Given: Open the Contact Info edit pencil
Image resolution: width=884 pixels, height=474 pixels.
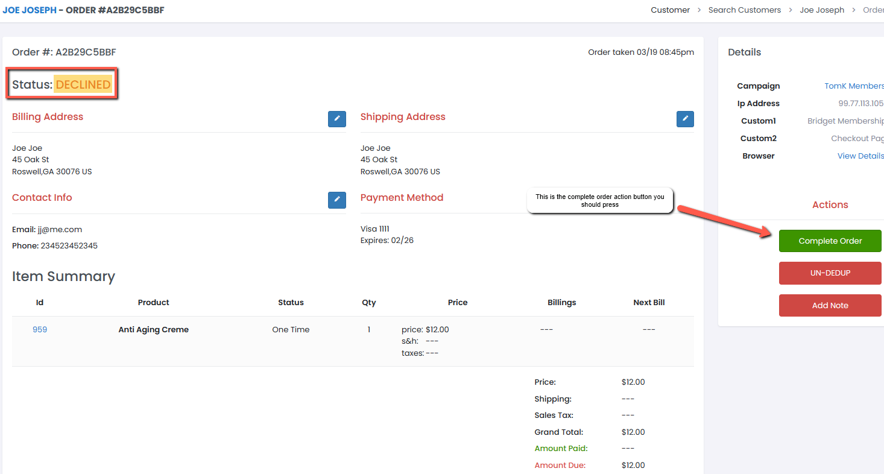Looking at the screenshot, I should tap(336, 200).
